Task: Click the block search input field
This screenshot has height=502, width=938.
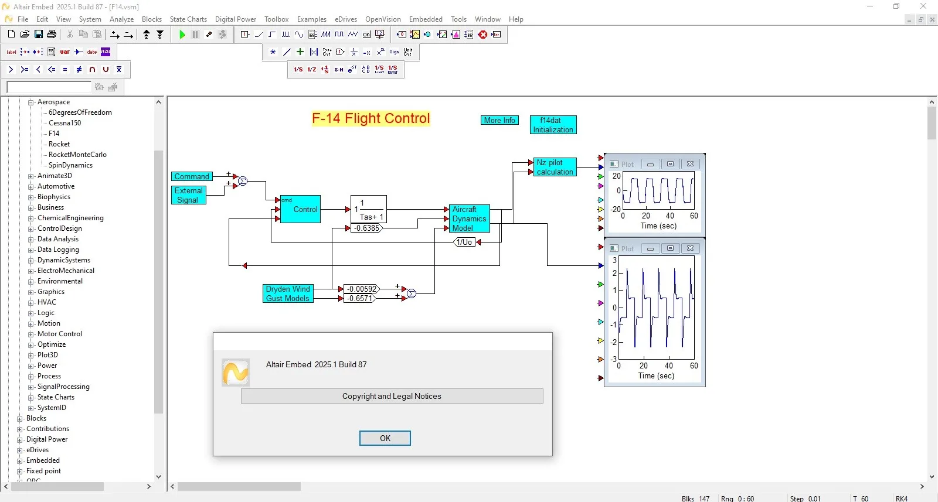Action: (x=49, y=87)
